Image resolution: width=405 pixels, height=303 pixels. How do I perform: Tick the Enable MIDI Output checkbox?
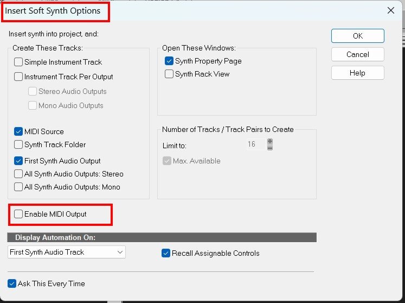pyautogui.click(x=18, y=214)
